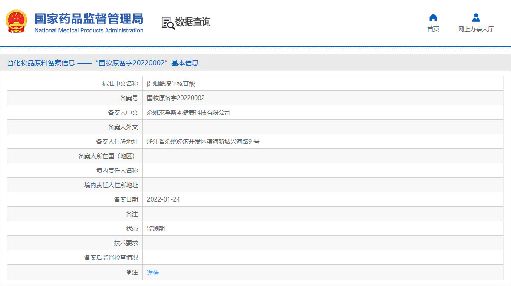Image resolution: width=511 pixels, height=286 pixels.
Task: Select the address 浙江省余姚经济开发区滨海新城兴海路9 号
Action: click(x=203, y=142)
